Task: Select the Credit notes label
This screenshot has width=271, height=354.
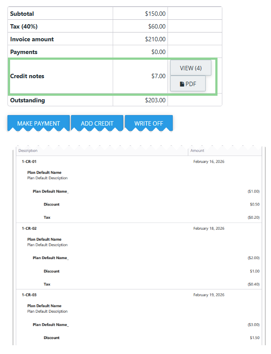Action: click(27, 76)
